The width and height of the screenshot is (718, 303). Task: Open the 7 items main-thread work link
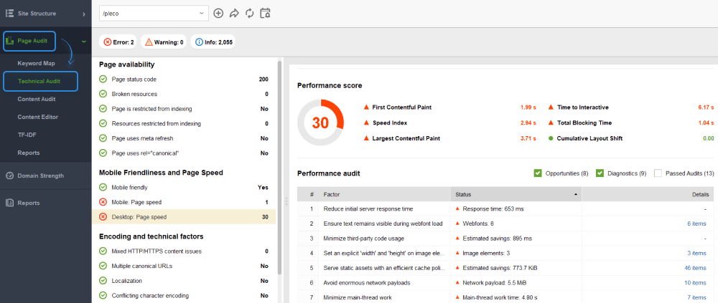[x=696, y=297]
